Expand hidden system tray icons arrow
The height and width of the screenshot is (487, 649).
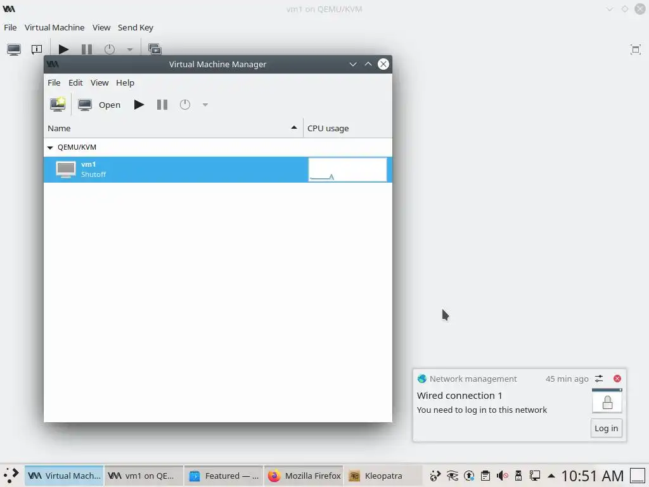551,476
